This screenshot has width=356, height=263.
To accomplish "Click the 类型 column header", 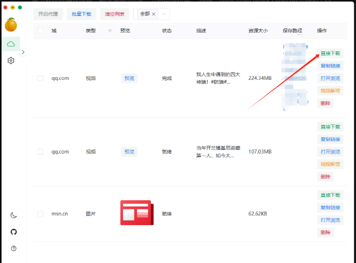I will (91, 31).
